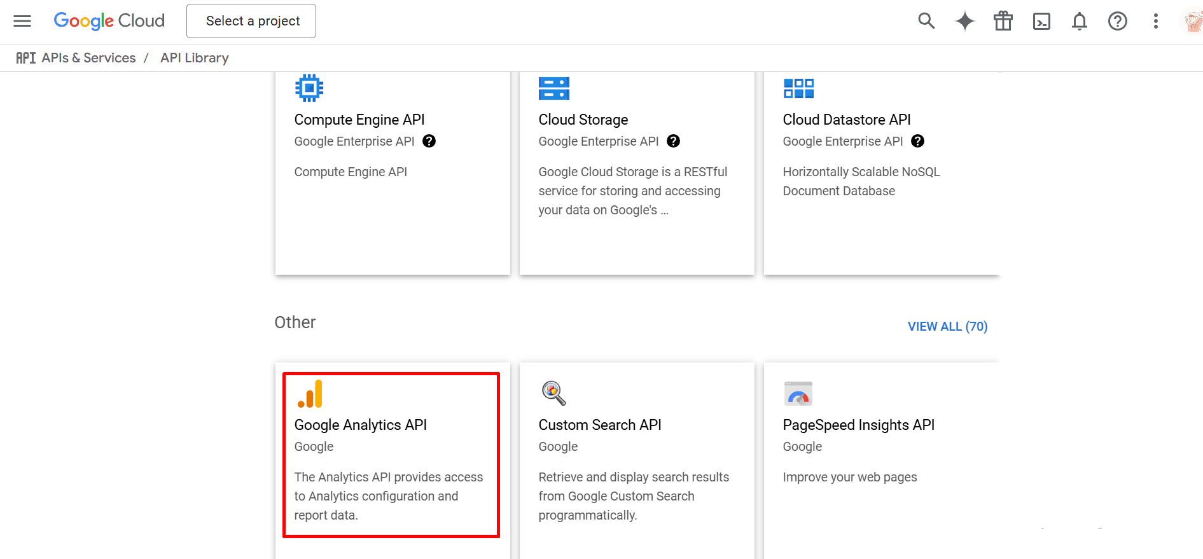The image size is (1203, 559).
Task: Open the Compute Engine API title
Action: [359, 120]
